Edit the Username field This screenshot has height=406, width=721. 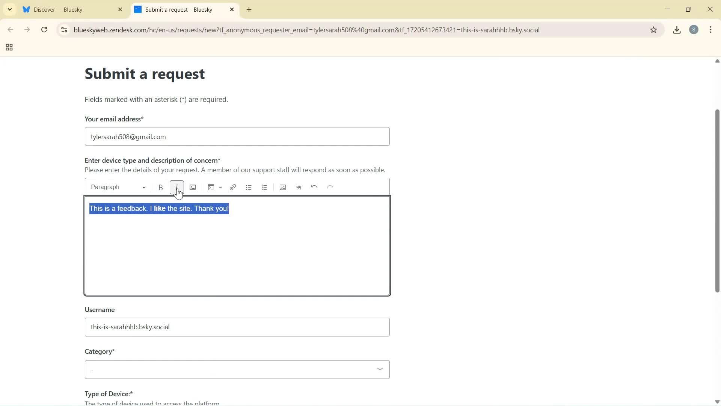[237, 327]
